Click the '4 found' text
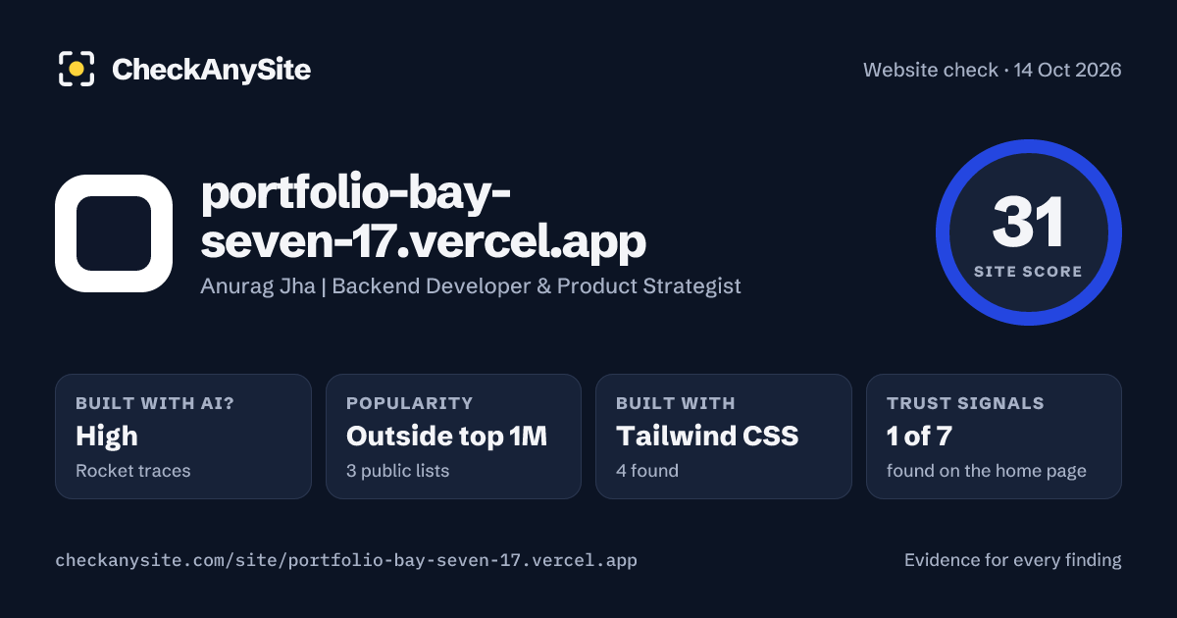Viewport: 1177px width, 618px height. [x=647, y=471]
